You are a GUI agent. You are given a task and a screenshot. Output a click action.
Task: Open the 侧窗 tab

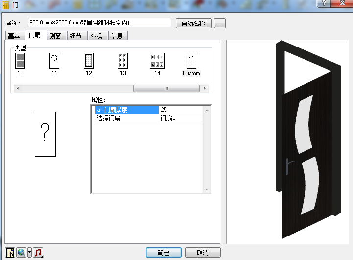point(55,36)
